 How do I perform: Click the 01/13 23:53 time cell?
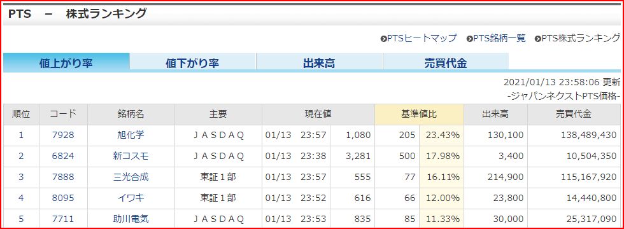click(295, 219)
